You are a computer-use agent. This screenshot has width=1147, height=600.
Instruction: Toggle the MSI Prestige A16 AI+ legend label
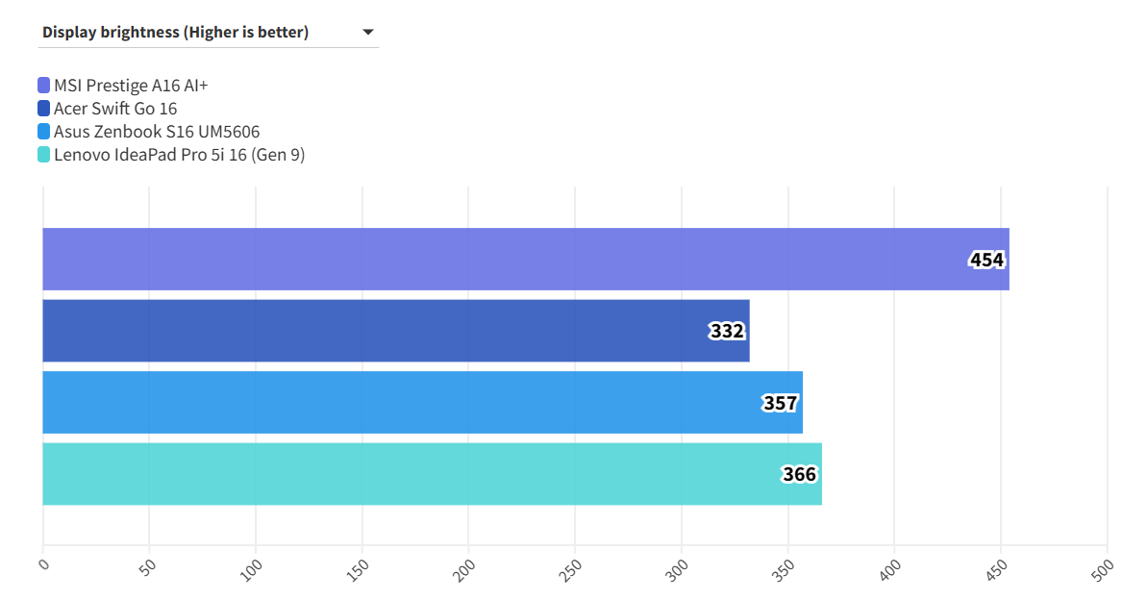(x=131, y=86)
